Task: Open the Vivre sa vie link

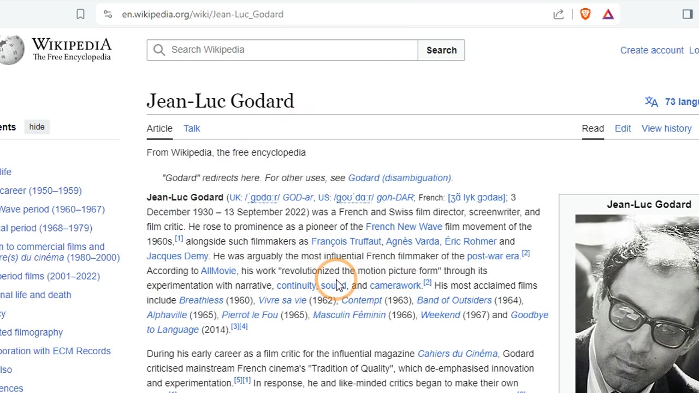Action: pyautogui.click(x=282, y=300)
